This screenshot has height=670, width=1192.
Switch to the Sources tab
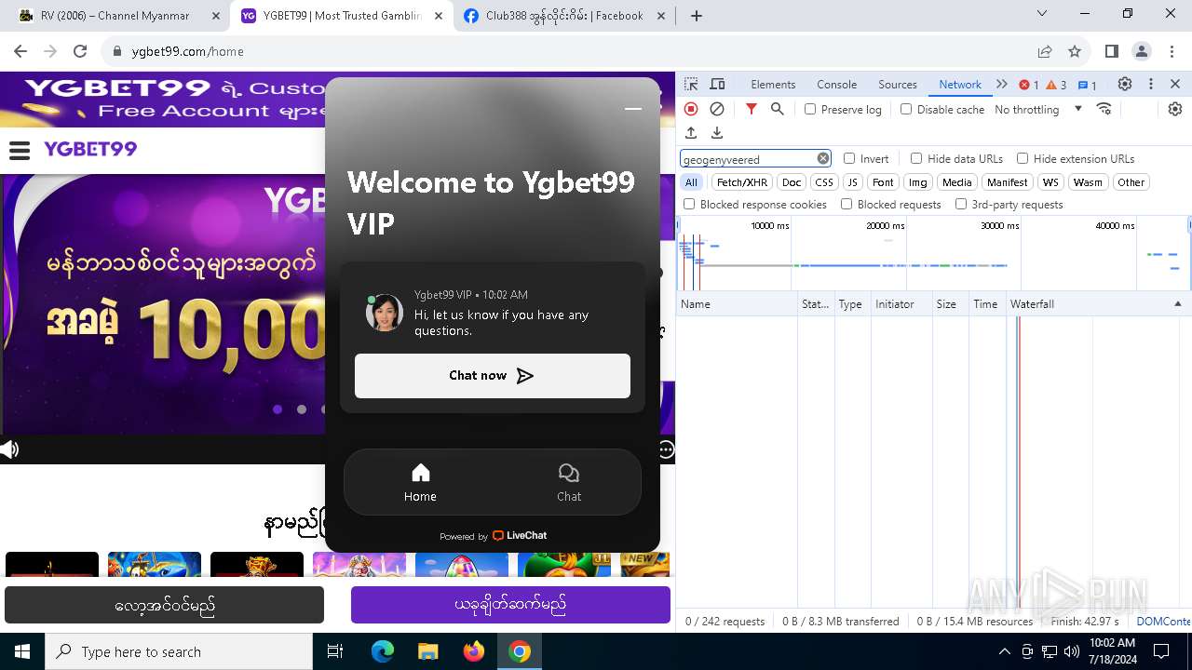(x=898, y=84)
